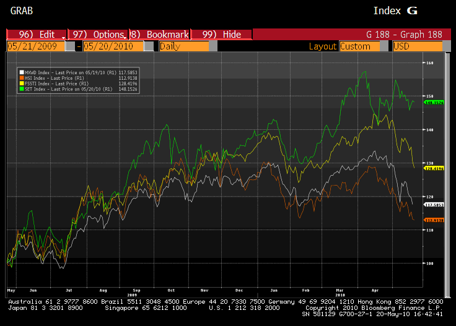Click the chart's right vertical scrollbar
This screenshot has height=326, width=456.
pos(448,174)
